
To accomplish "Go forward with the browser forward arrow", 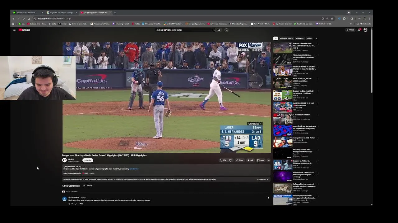I will click(x=18, y=19).
